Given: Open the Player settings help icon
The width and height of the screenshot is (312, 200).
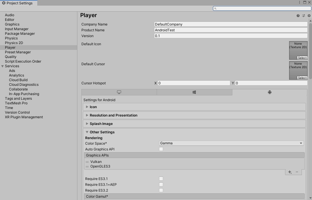Looking at the screenshot, I should pyautogui.click(x=298, y=16).
